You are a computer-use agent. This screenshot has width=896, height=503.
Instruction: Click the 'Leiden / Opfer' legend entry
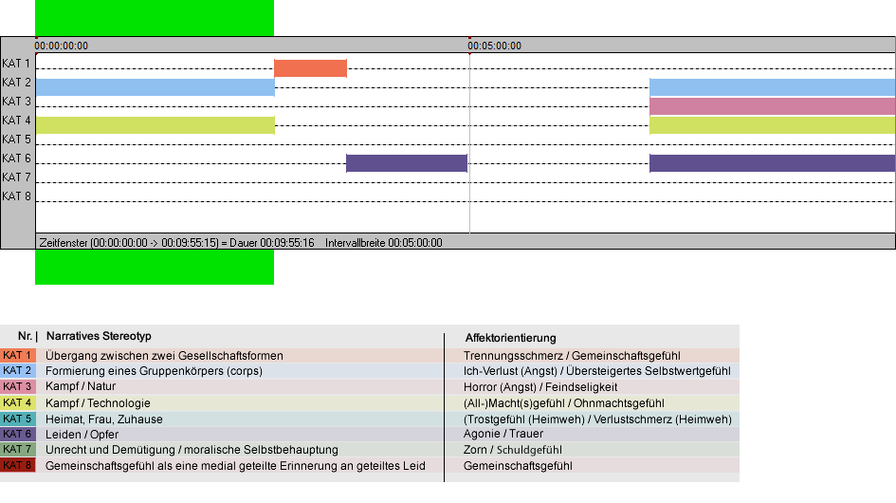(82, 435)
